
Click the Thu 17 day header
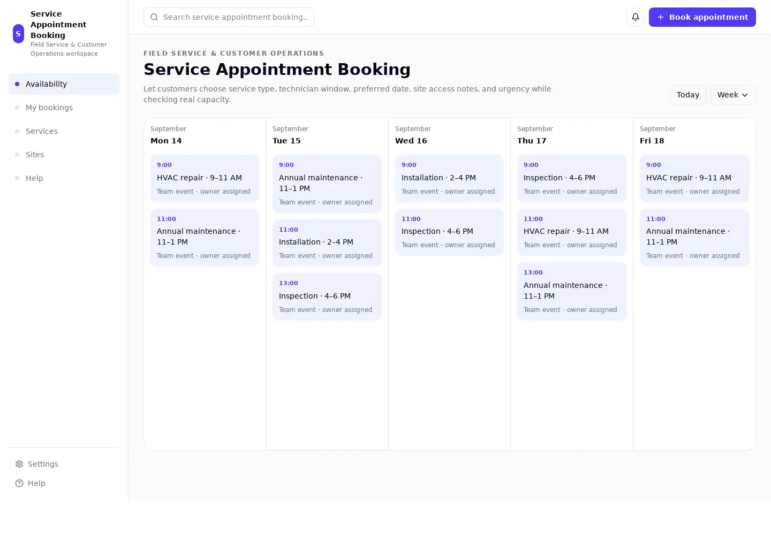(x=532, y=141)
